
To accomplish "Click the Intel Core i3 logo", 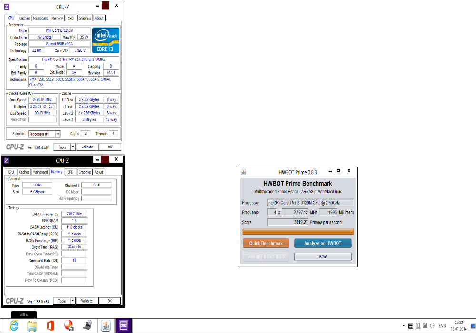I will (x=106, y=40).
